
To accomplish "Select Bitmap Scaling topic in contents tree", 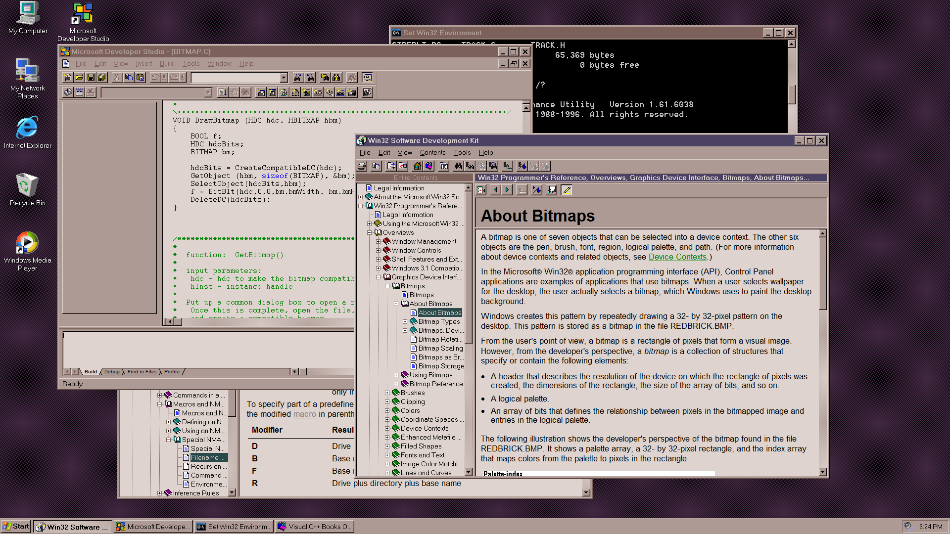I will point(440,349).
